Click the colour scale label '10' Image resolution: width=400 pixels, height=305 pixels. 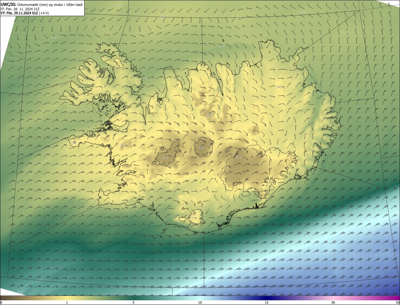click(200, 303)
